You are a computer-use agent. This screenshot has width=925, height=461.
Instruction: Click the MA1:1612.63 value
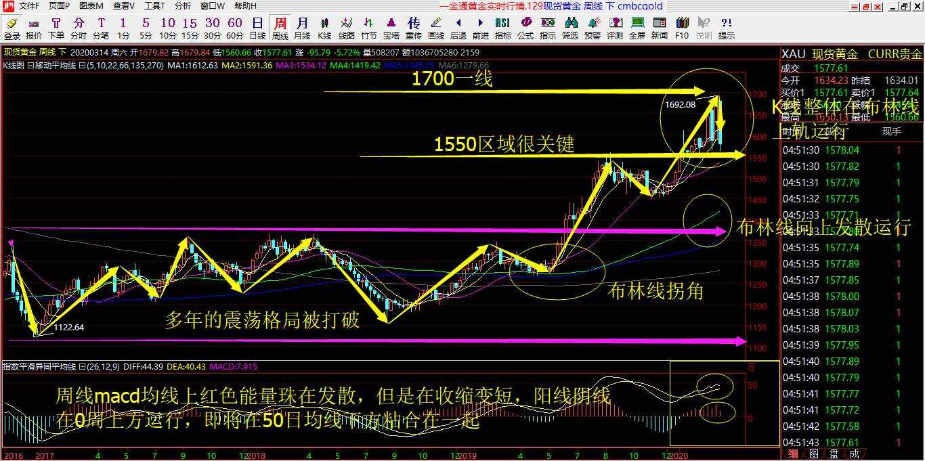[192, 66]
